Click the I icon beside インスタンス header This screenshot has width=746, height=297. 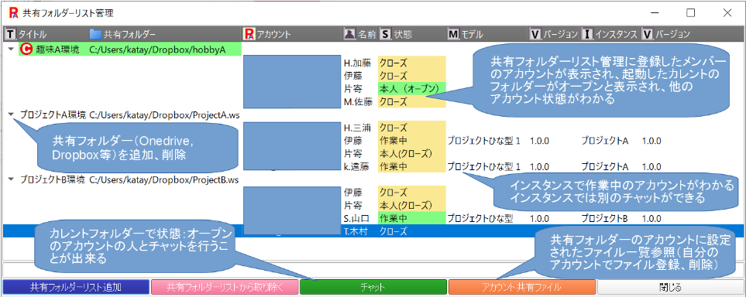[587, 34]
